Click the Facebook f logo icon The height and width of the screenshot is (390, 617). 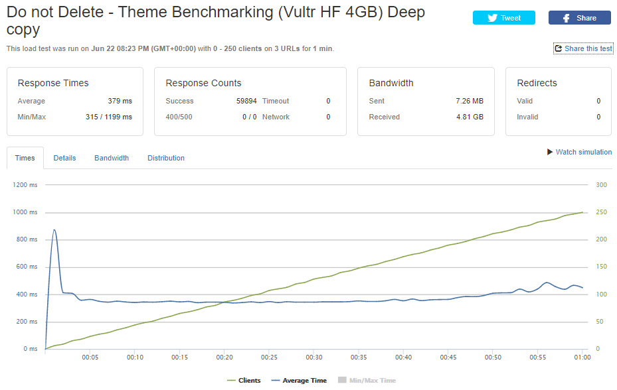click(566, 18)
